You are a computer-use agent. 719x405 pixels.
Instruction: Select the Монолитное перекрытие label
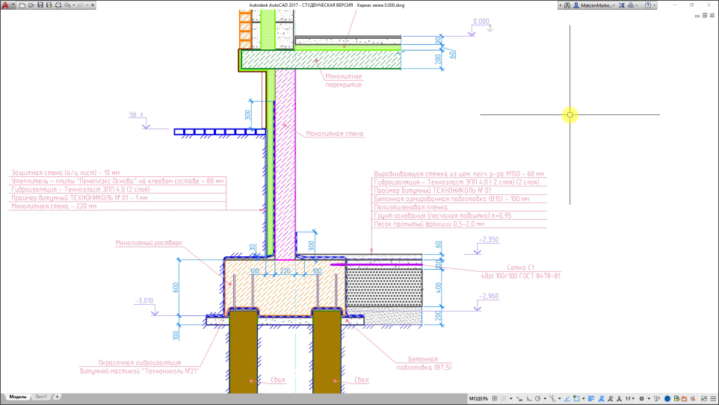tap(344, 80)
